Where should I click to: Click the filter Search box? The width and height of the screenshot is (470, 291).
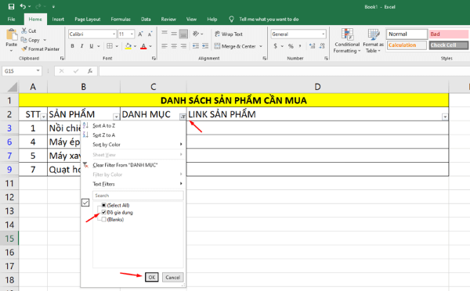[138, 196]
